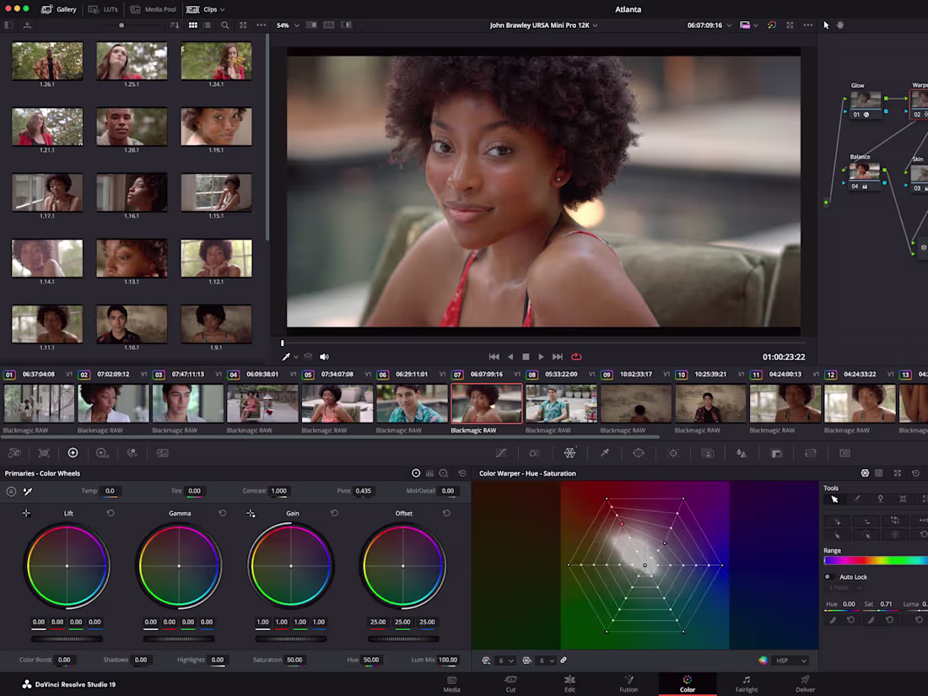Viewport: 928px width, 696px height.
Task: Open the 54% zoom level dropdown
Action: 287,25
